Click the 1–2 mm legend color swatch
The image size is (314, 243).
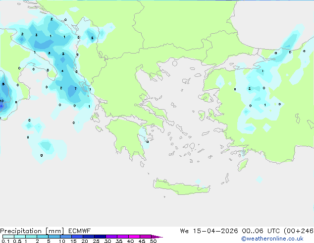pyautogui.click(x=31, y=237)
